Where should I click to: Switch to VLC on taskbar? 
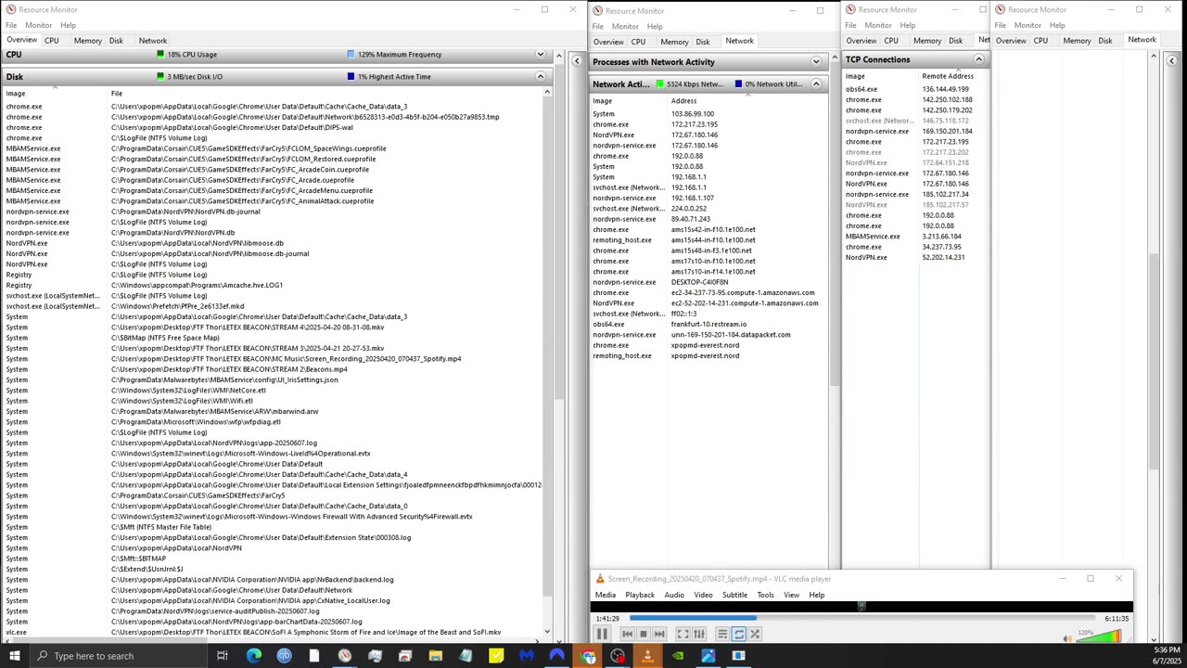[647, 656]
